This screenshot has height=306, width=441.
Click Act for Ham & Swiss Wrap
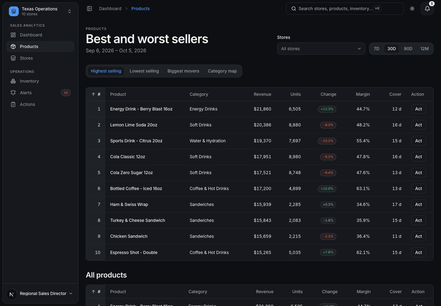tap(418, 204)
